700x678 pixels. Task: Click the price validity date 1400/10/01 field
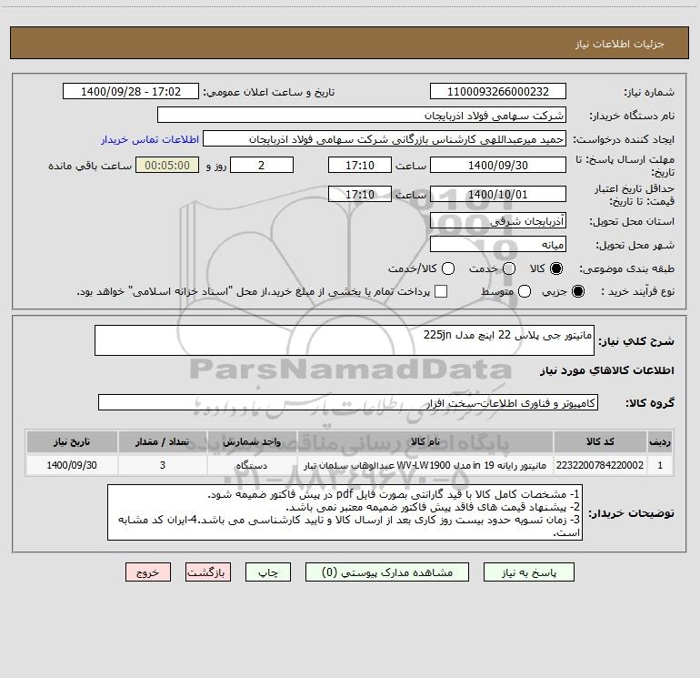(x=498, y=194)
